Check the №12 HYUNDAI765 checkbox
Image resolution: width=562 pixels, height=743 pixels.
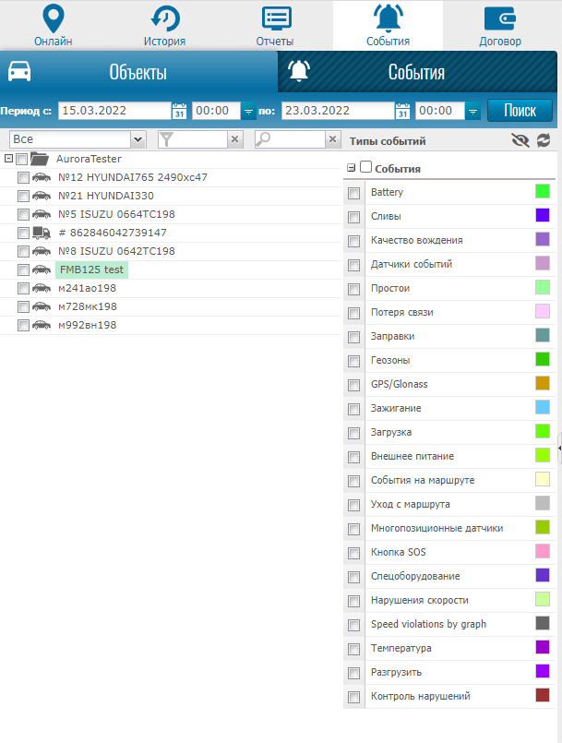(23, 178)
